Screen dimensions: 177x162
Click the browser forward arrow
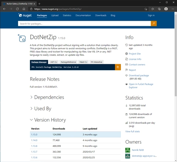(x=11, y=9)
